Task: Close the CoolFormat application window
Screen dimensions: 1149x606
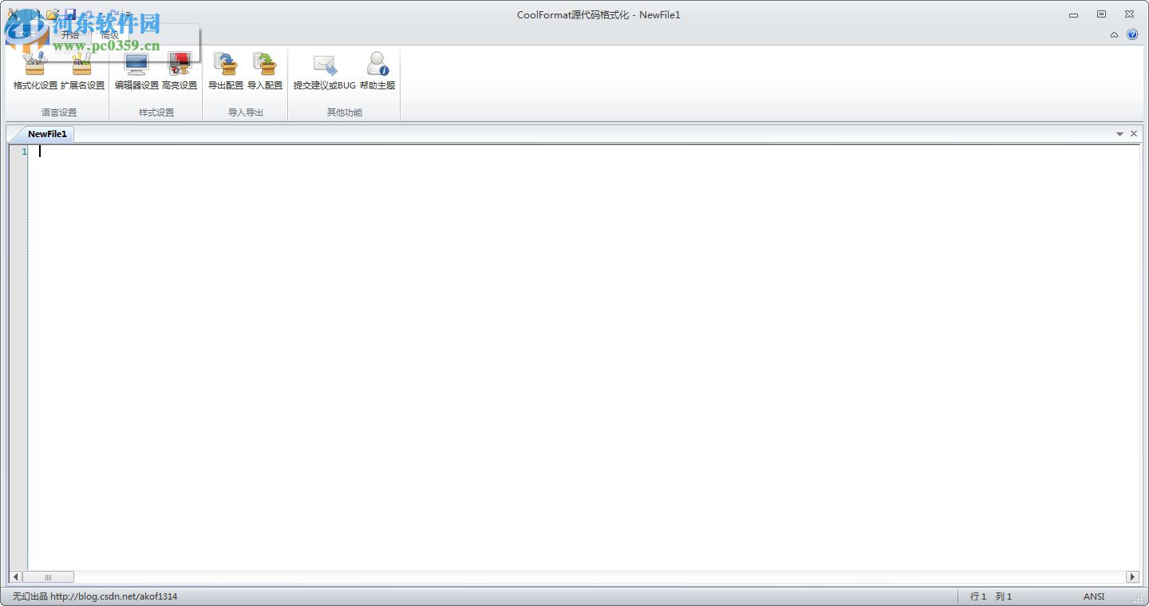Action: [1129, 14]
